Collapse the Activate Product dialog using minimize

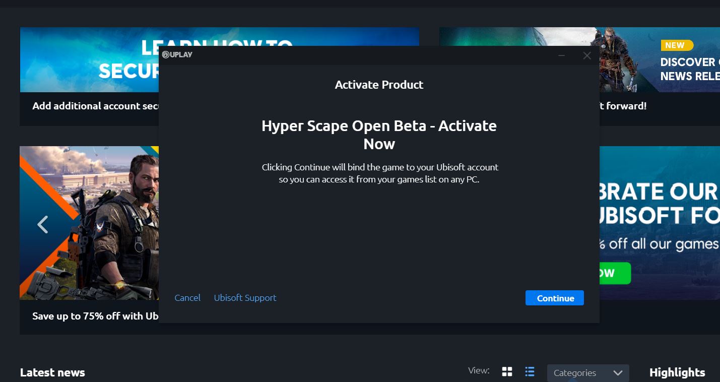pyautogui.click(x=561, y=55)
